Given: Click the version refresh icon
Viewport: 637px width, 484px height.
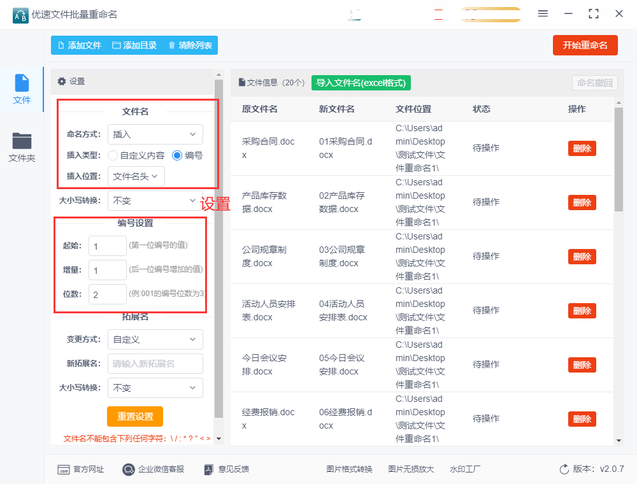Looking at the screenshot, I should (564, 469).
